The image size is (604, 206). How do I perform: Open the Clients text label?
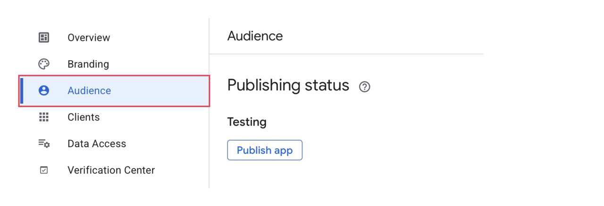(84, 117)
